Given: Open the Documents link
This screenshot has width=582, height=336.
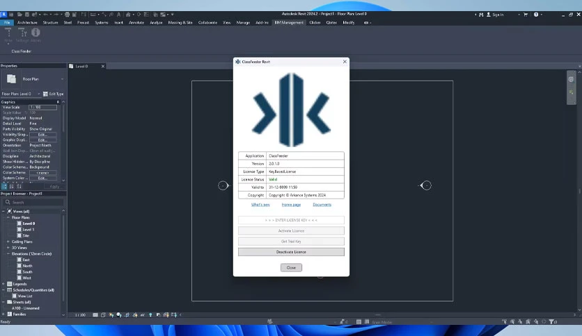Looking at the screenshot, I should pyautogui.click(x=322, y=205).
